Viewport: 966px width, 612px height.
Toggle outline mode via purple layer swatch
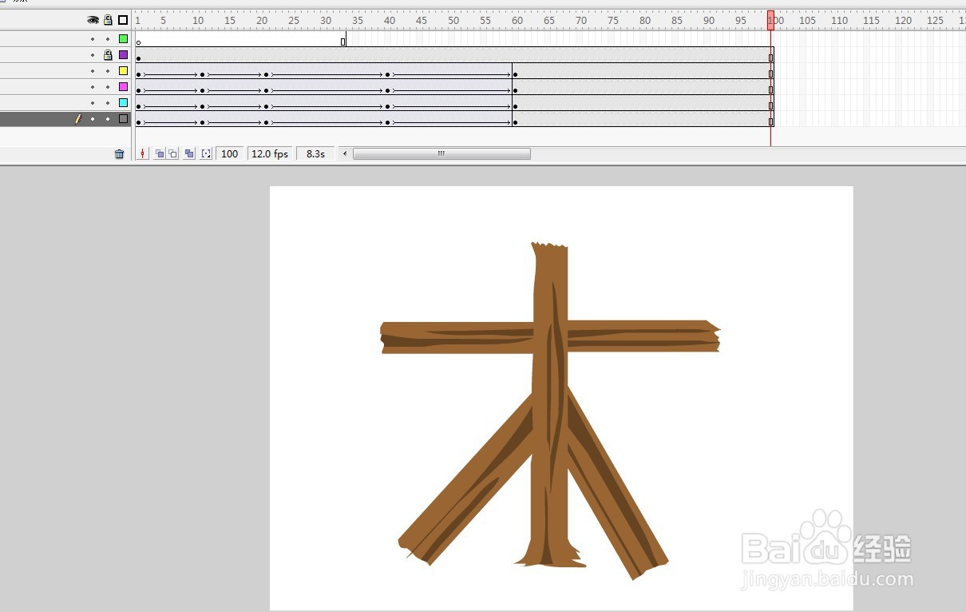click(123, 54)
